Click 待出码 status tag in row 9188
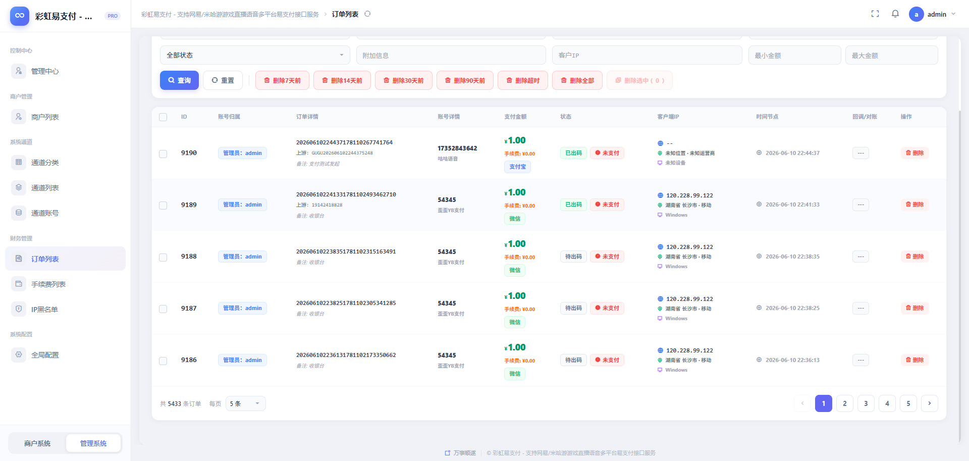 (x=573, y=257)
